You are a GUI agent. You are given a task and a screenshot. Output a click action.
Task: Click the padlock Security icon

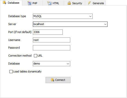tap(69, 3)
